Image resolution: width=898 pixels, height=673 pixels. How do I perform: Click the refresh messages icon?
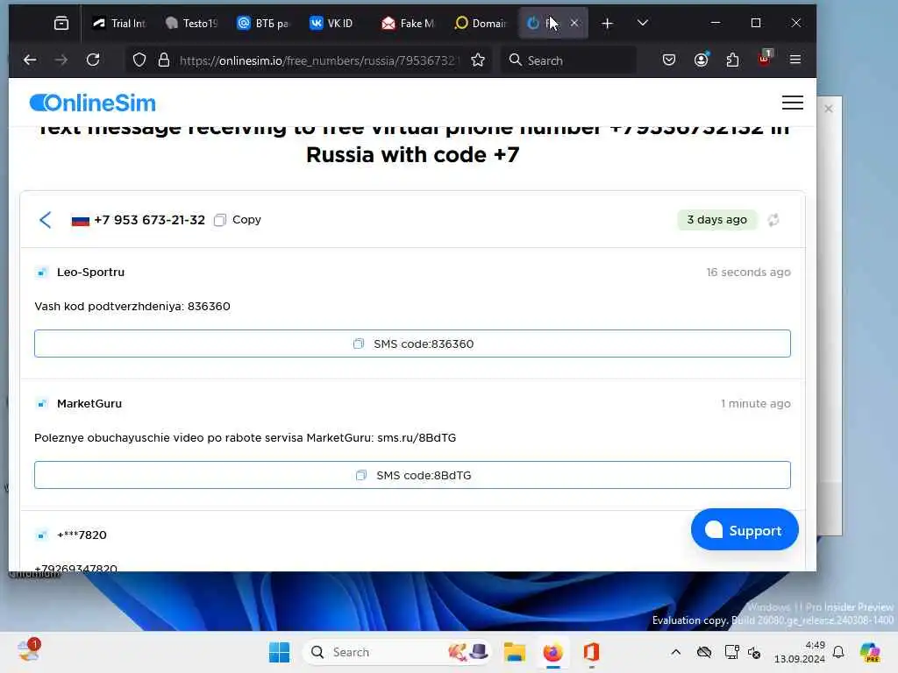(x=773, y=220)
